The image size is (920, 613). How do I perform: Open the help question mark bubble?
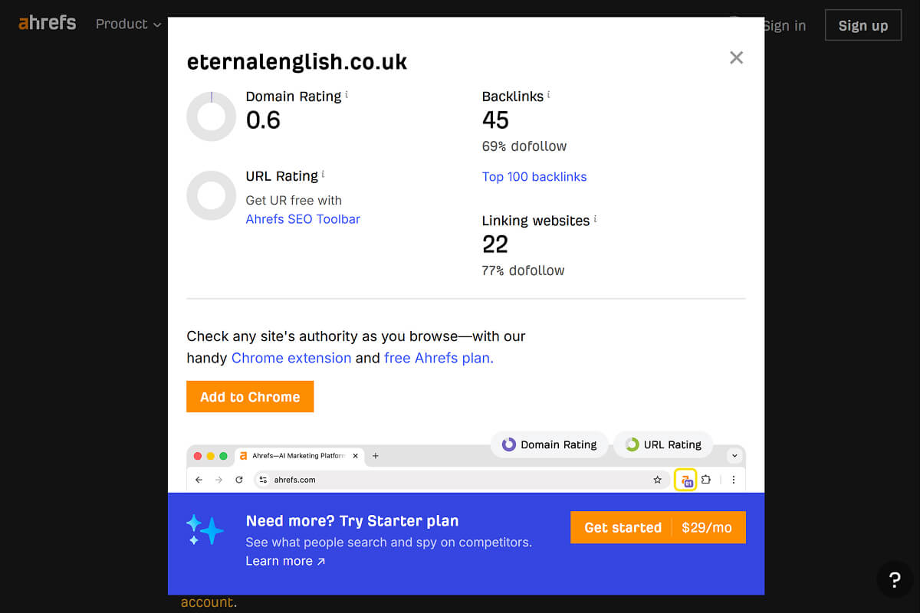point(895,579)
